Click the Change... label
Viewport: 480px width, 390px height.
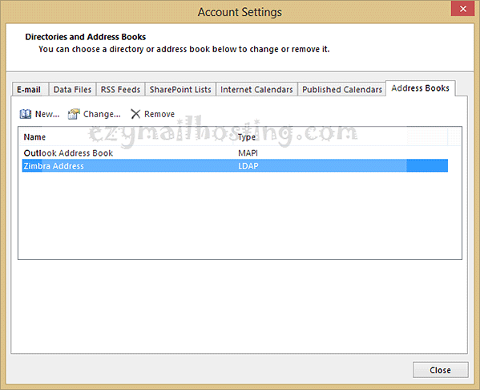(x=102, y=114)
